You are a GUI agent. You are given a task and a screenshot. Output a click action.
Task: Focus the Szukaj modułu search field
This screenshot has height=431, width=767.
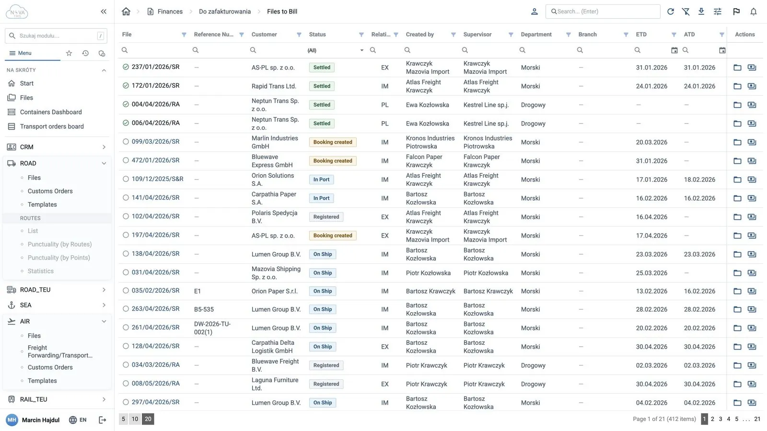point(56,36)
